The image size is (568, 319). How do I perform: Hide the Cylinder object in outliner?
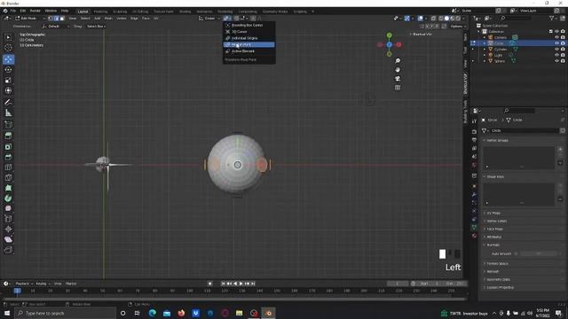click(556, 50)
